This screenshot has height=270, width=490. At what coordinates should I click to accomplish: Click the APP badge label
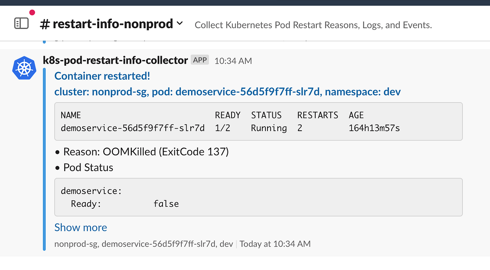click(x=200, y=60)
